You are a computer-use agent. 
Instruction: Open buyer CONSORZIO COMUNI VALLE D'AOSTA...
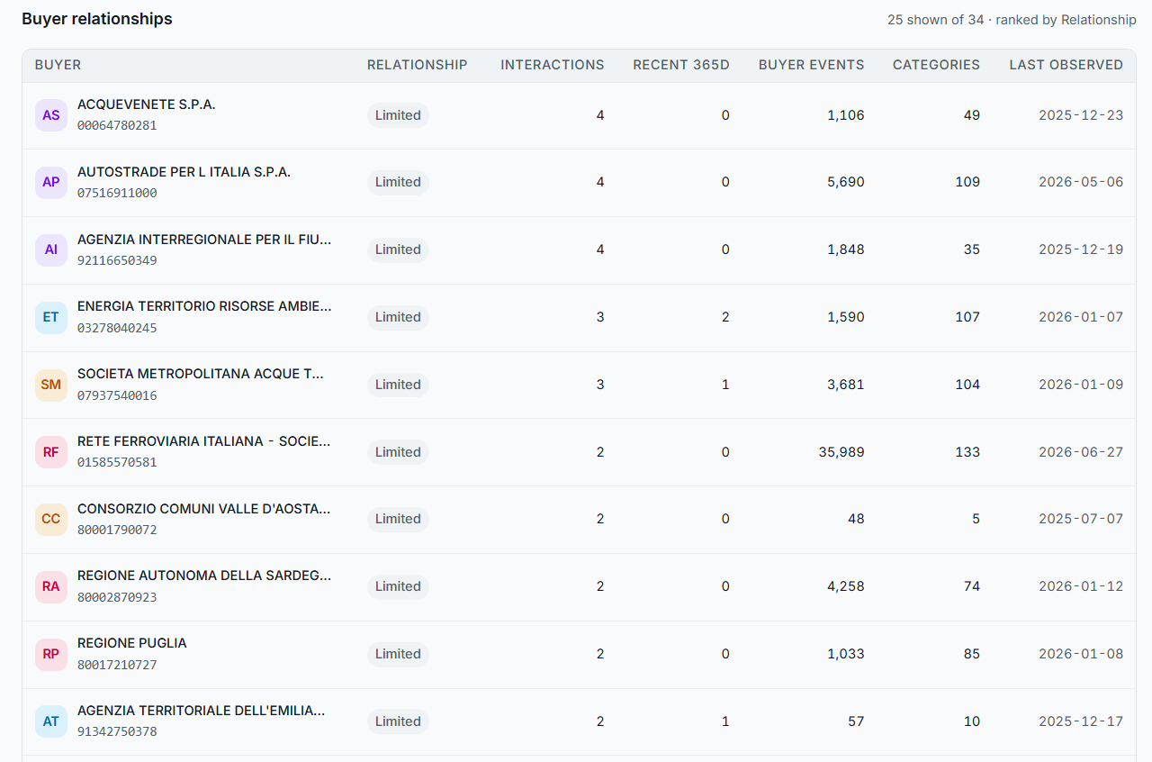(x=204, y=509)
